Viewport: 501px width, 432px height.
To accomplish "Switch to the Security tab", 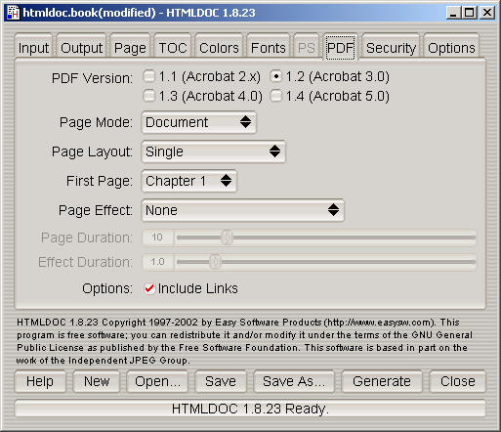I will coord(391,47).
